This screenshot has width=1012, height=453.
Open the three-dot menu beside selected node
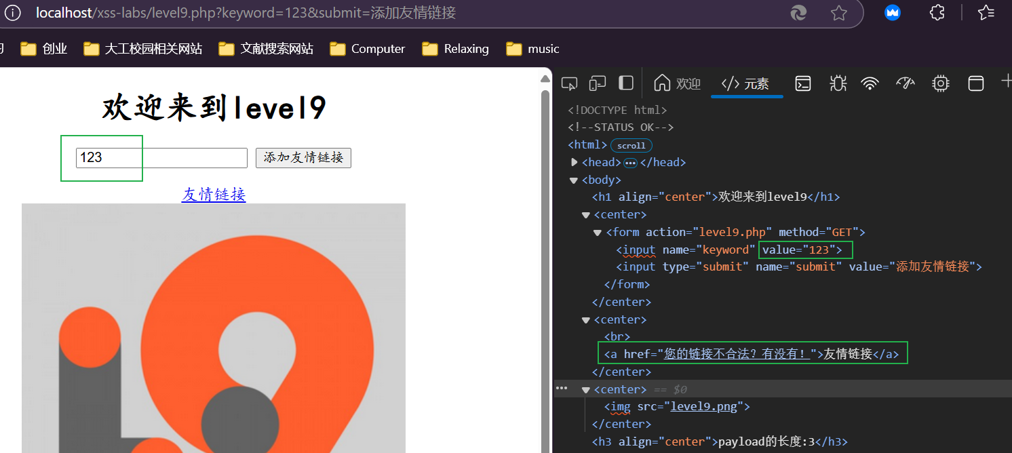point(562,388)
